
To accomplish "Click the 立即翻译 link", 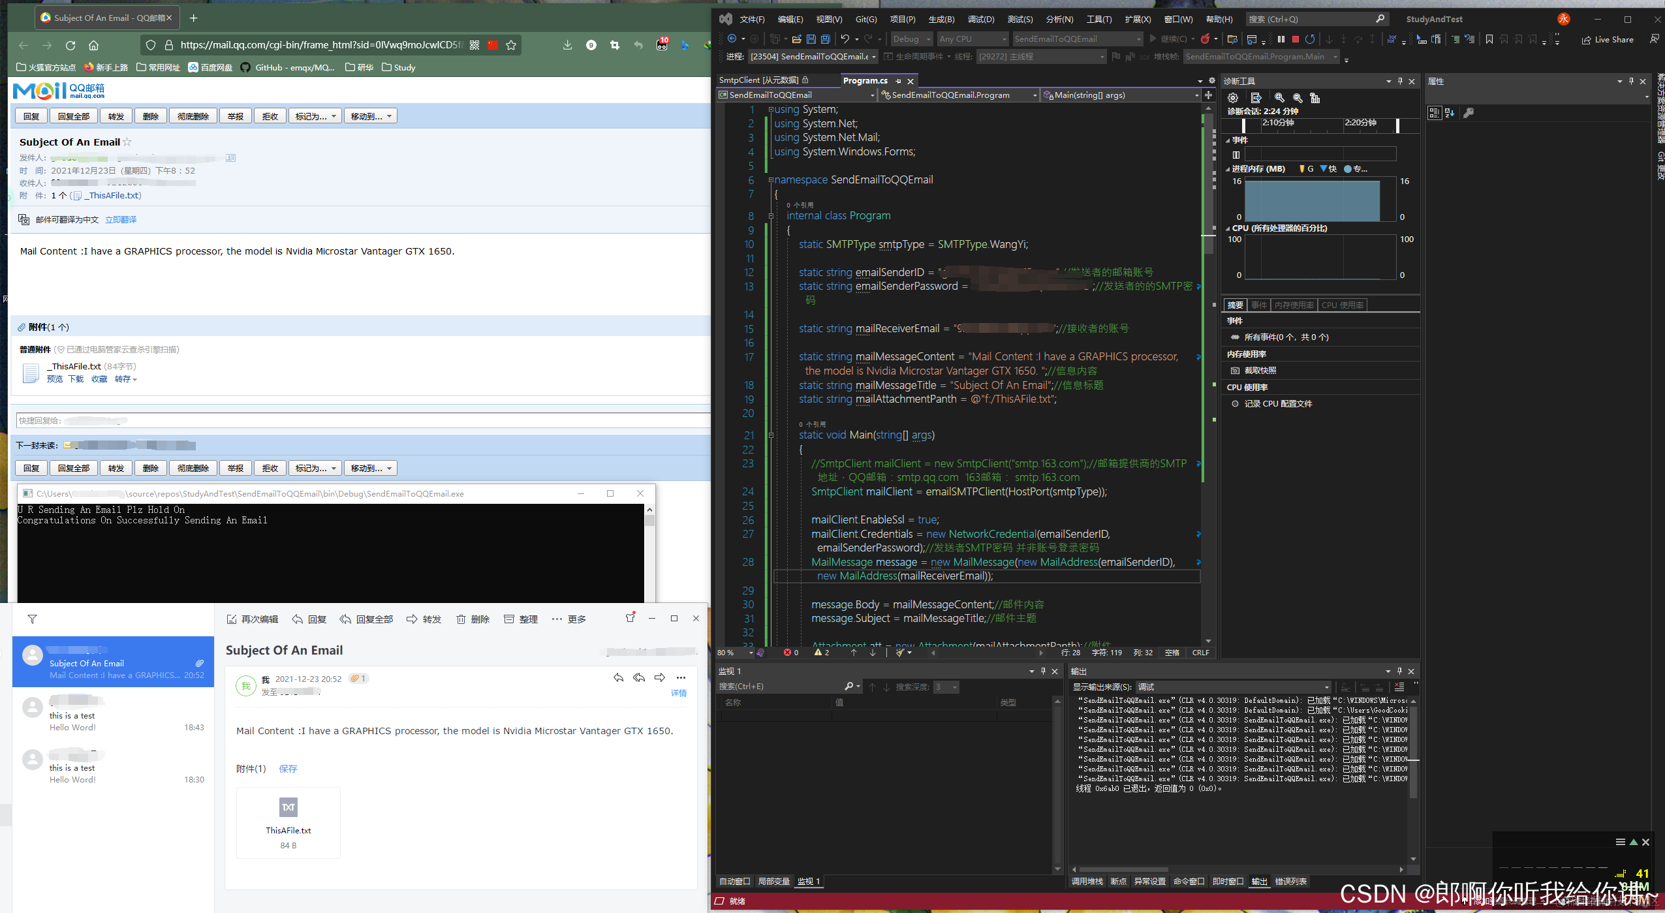I will tap(121, 220).
